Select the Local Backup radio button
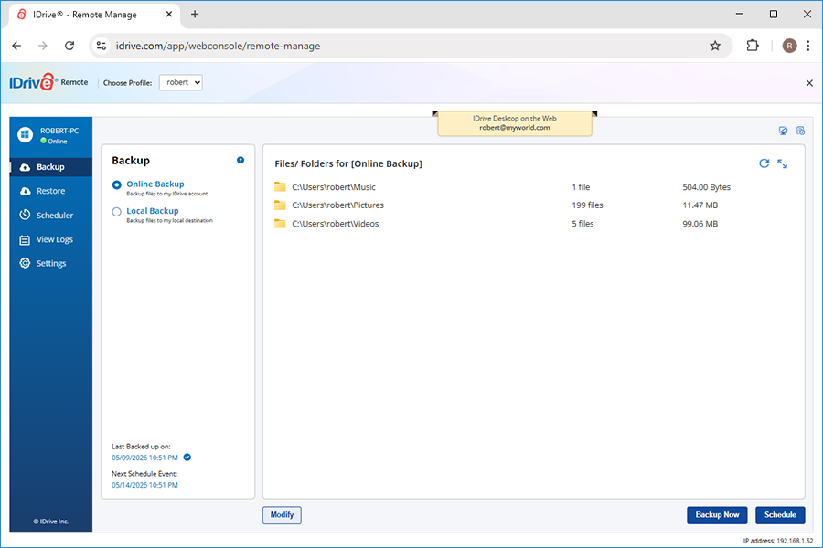The image size is (823, 548). (116, 212)
